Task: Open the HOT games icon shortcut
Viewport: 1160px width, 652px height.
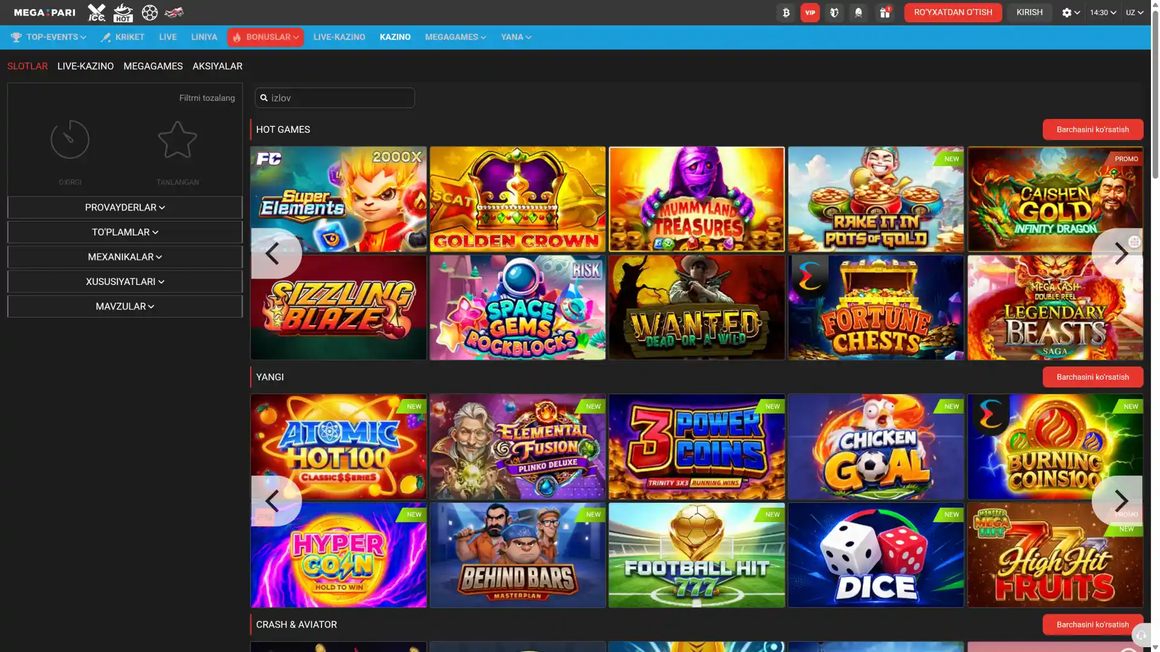Action: pyautogui.click(x=123, y=13)
